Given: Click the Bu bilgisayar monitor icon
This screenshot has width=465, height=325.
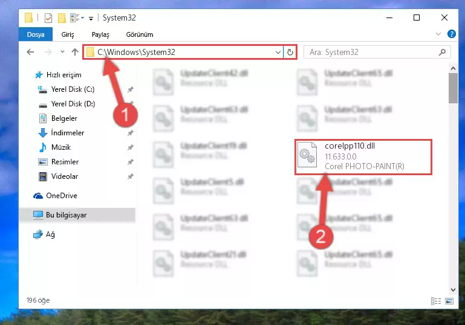Looking at the screenshot, I should (x=38, y=215).
